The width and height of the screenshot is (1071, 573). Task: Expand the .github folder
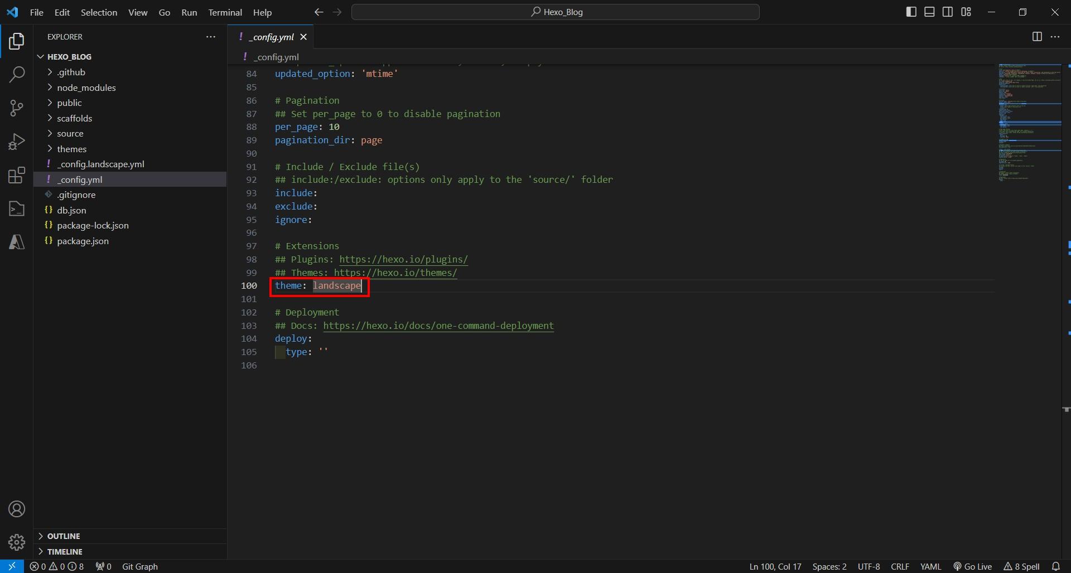130,72
